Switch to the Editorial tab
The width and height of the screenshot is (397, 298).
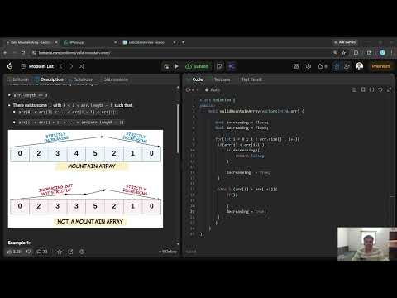tap(18, 79)
